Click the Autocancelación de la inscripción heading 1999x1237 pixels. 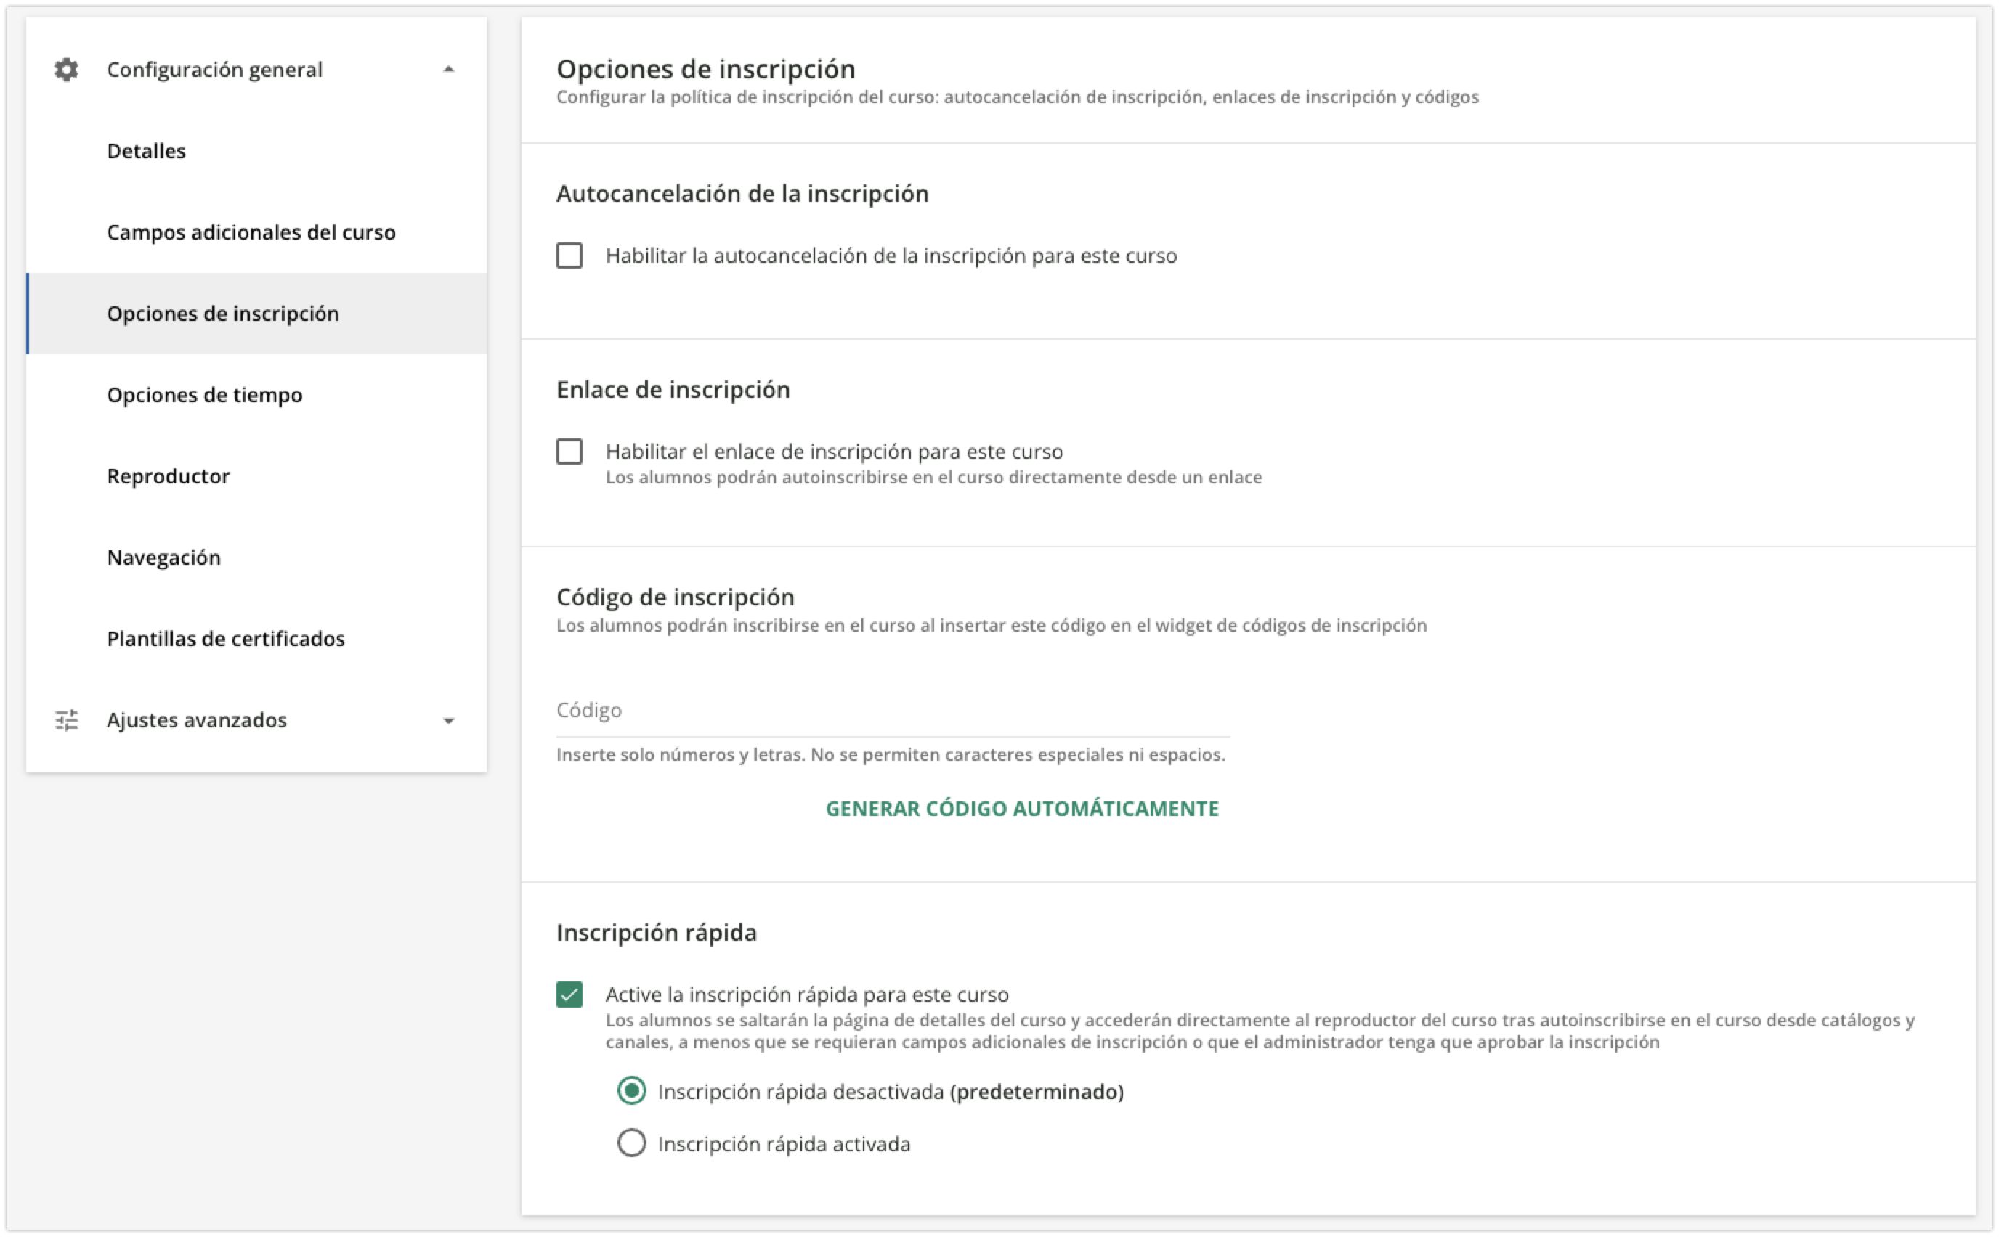coord(742,194)
